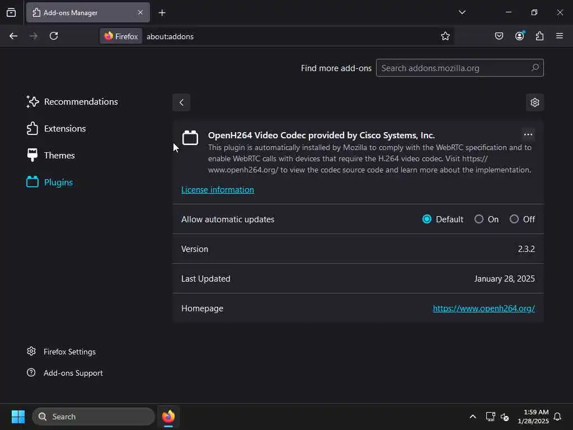Open the add-on tools gear menu
The width and height of the screenshot is (573, 430).
(x=534, y=102)
